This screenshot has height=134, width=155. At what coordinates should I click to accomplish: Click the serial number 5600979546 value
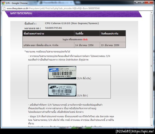click(x=53, y=28)
